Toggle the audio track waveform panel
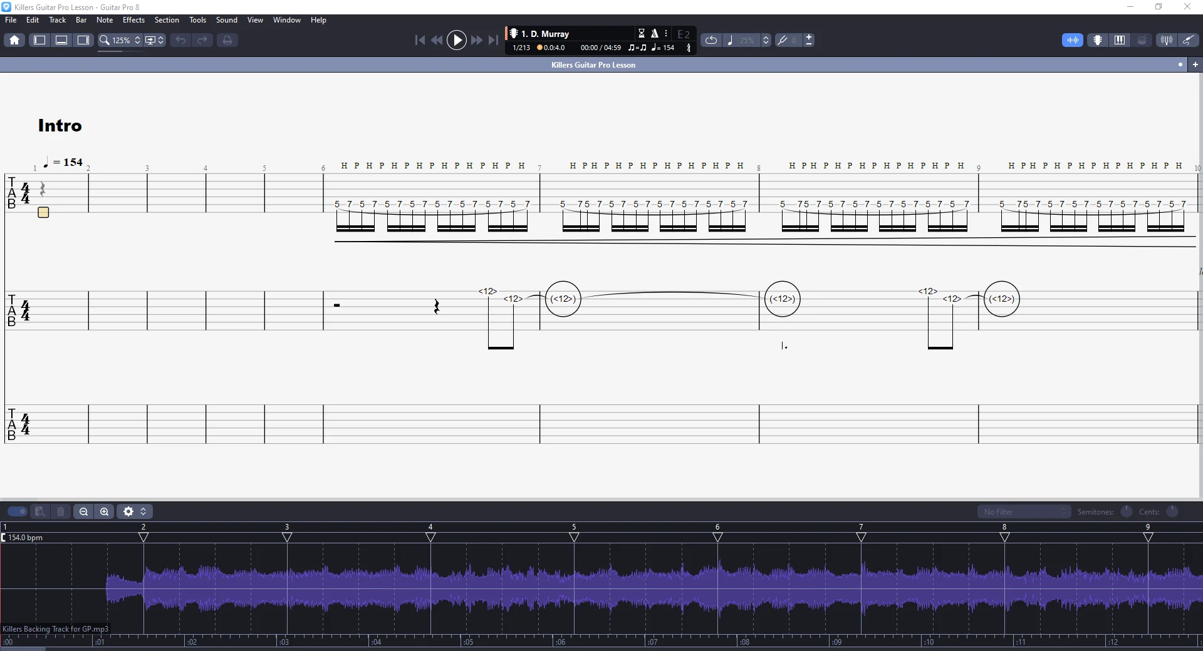The image size is (1203, 651). pos(1073,40)
